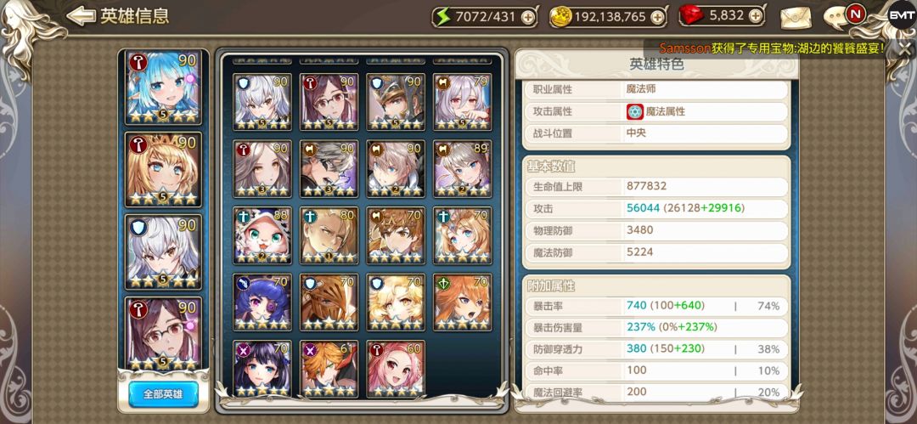Select the blue-haired level 90 hero in left list

(163, 88)
